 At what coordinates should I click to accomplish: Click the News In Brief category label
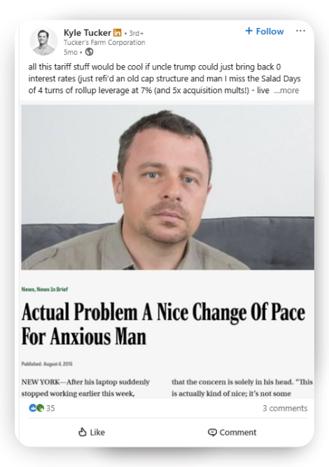pyautogui.click(x=52, y=289)
